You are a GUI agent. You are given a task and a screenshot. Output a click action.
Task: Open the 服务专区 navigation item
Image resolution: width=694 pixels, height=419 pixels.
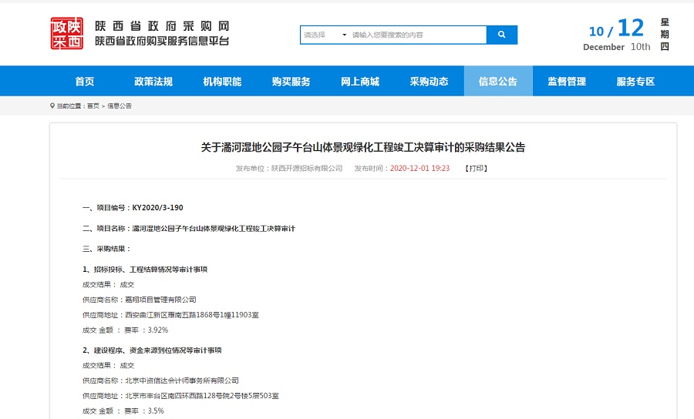point(635,82)
